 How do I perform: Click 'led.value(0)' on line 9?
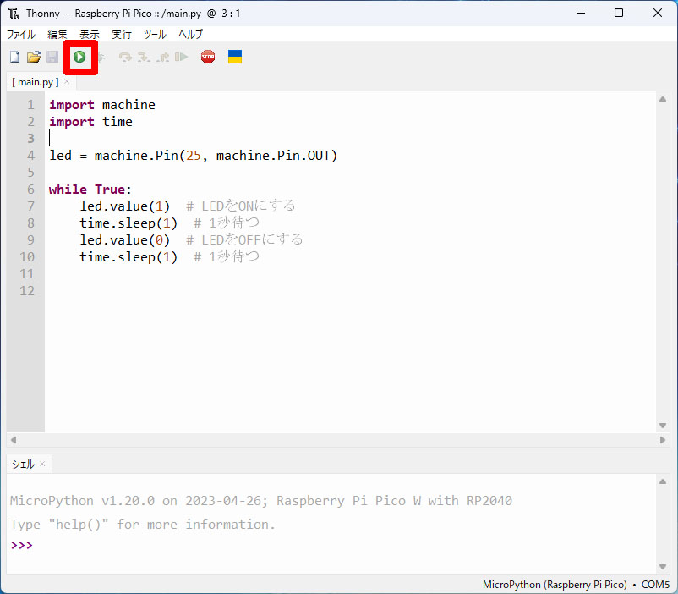tap(124, 239)
